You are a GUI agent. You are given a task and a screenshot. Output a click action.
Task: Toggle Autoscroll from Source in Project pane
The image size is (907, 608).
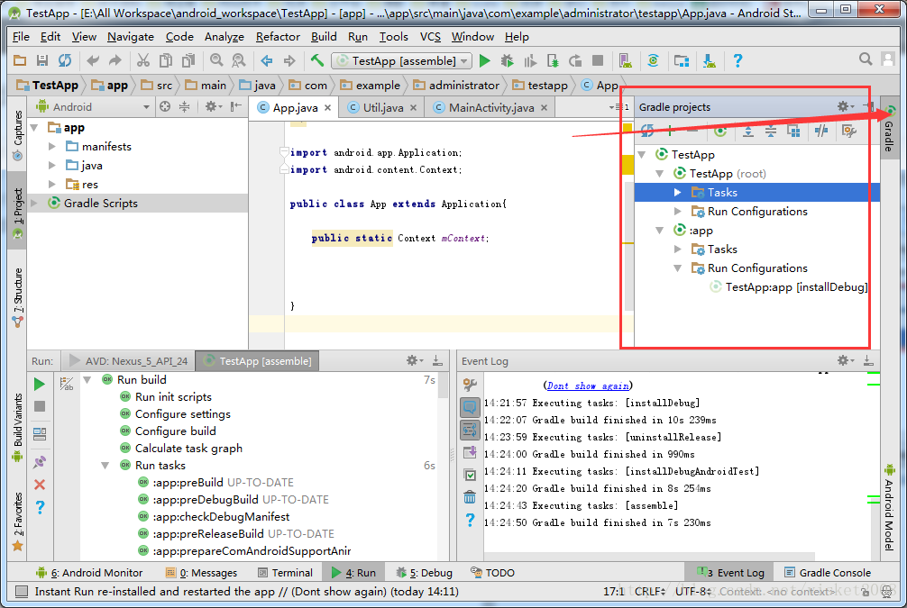[165, 106]
